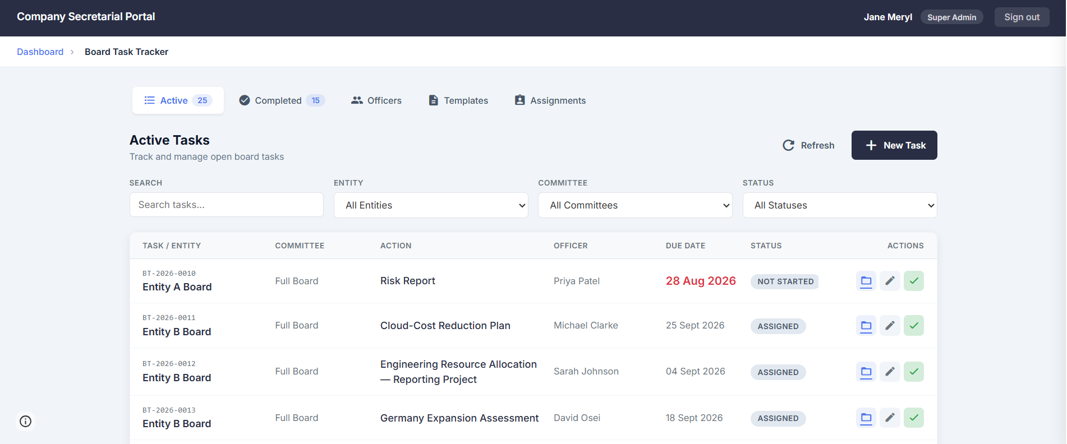The image size is (1067, 444).
Task: Refresh the task list
Action: (808, 145)
